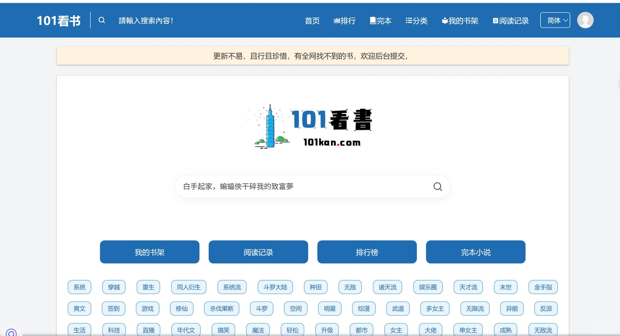
Task: Select the 都市 tag
Action: pos(362,330)
